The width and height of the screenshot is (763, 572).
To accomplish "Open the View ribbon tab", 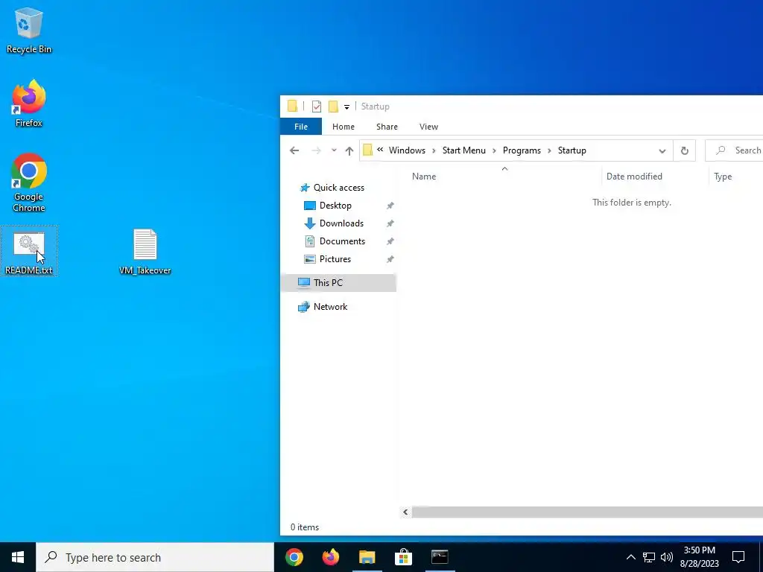I will 428,127.
